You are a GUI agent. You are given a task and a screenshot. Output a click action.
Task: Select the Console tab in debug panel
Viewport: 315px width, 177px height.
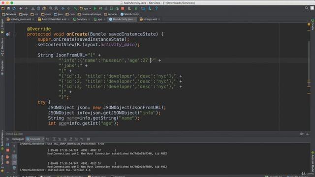(35, 139)
